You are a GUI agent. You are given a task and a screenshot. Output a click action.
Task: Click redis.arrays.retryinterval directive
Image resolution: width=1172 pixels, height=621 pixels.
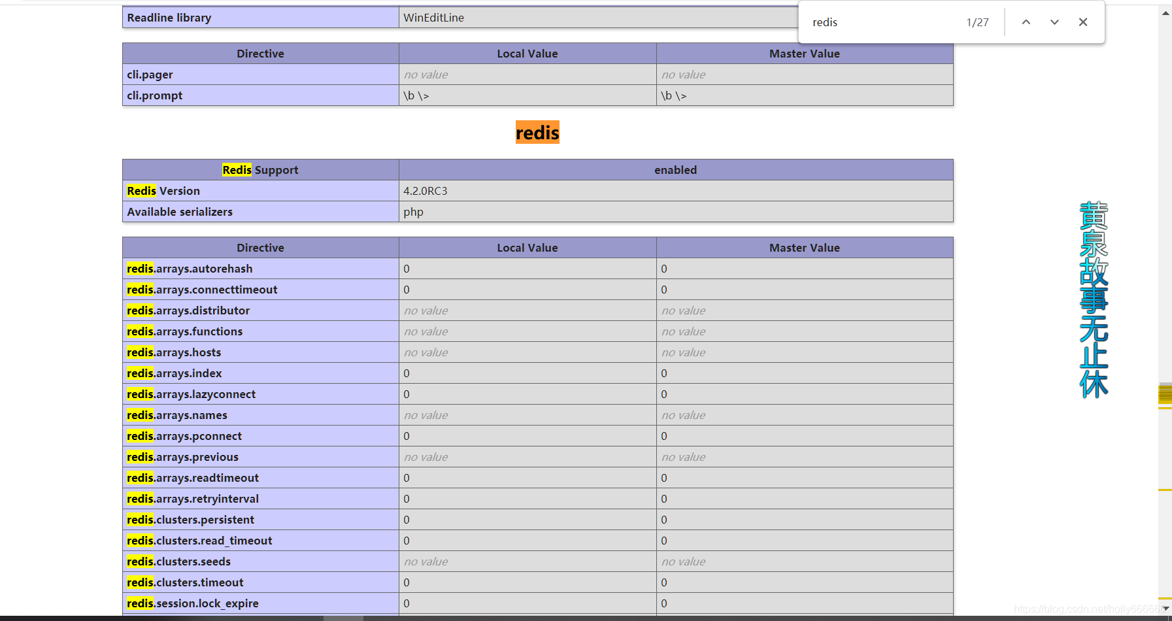pyautogui.click(x=193, y=499)
